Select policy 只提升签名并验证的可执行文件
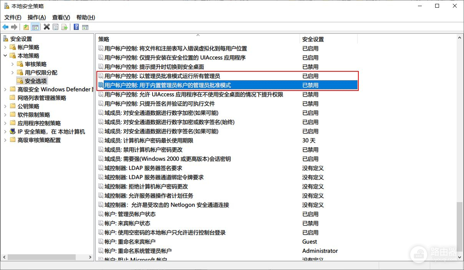The width and height of the screenshot is (464, 270). (x=159, y=104)
